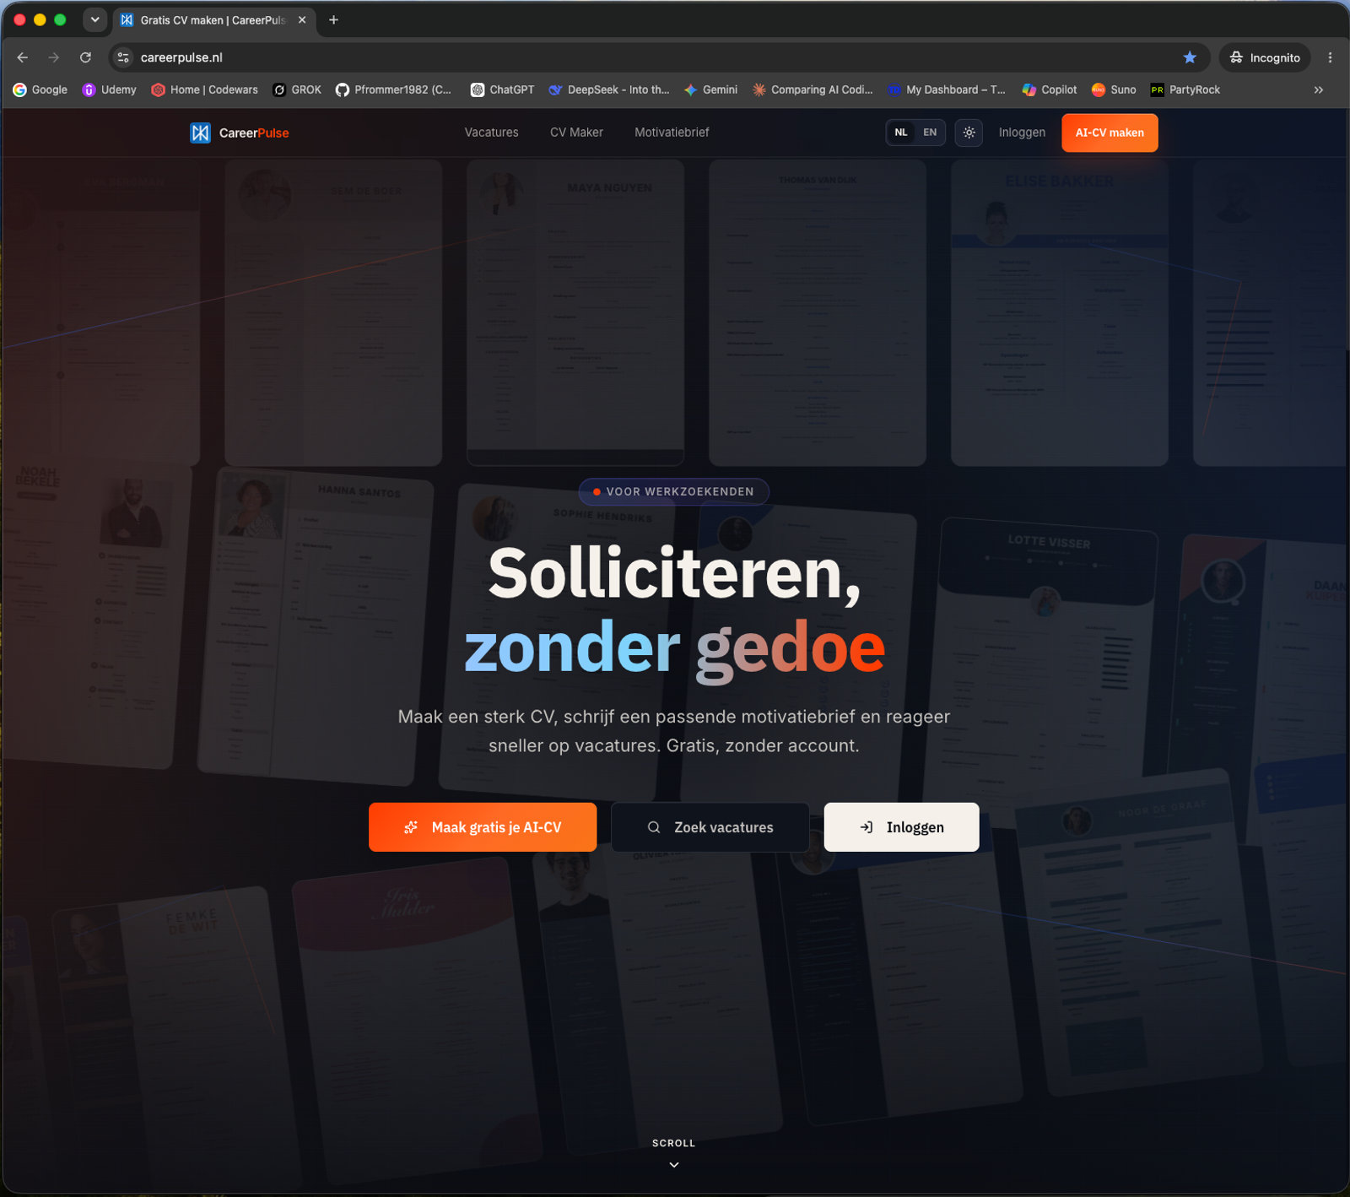Open the ChatGPT bookmark
This screenshot has height=1197, width=1350.
click(502, 89)
